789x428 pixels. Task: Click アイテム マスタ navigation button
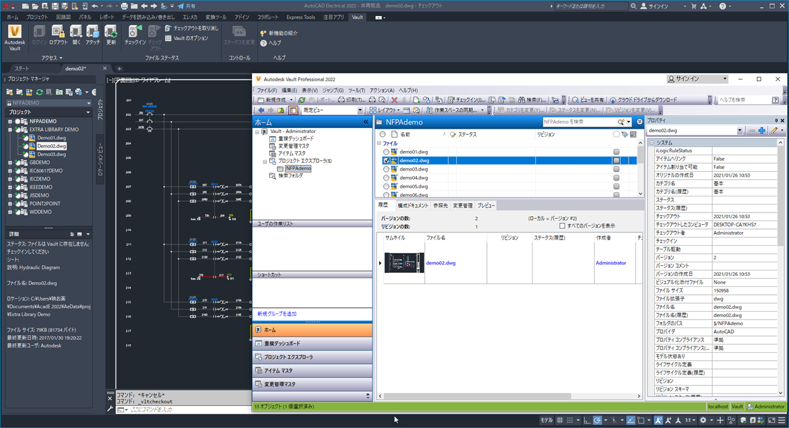click(x=313, y=371)
